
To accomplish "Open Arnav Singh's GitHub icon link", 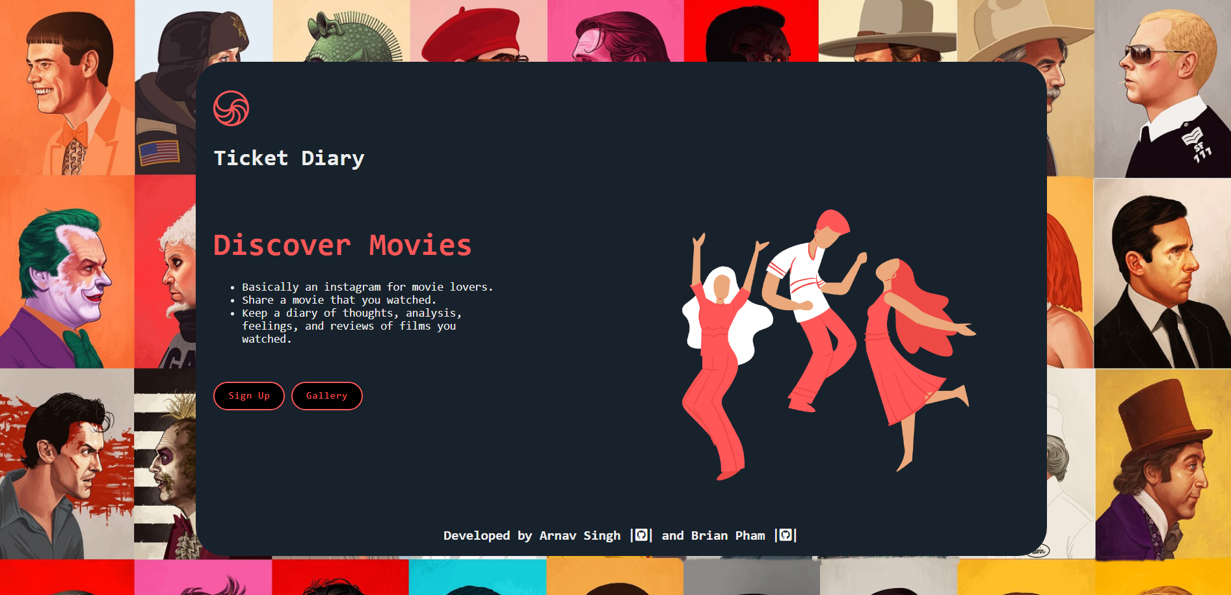I will [641, 535].
